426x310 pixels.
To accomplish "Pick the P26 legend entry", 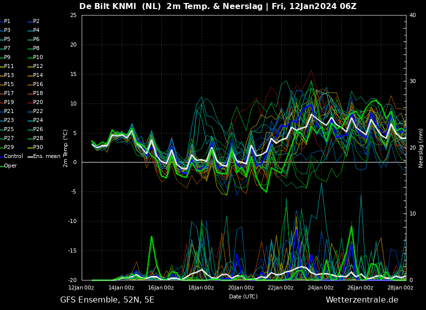I will tap(35, 129).
